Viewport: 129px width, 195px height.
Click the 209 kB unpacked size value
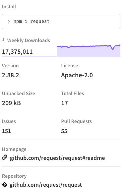point(11,103)
